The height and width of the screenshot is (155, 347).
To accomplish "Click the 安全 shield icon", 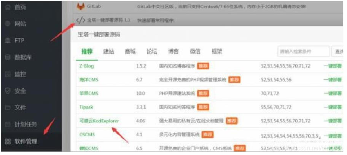I will (8, 91).
